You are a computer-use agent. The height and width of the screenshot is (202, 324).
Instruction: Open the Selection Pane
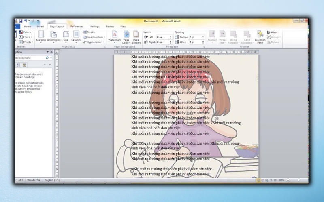[x=260, y=37]
